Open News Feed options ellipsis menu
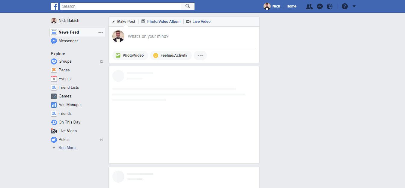Screen dimensions: 405x188 click(101, 32)
